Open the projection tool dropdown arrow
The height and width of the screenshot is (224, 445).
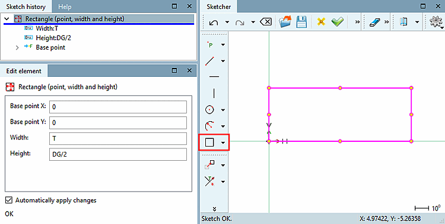pos(223,165)
